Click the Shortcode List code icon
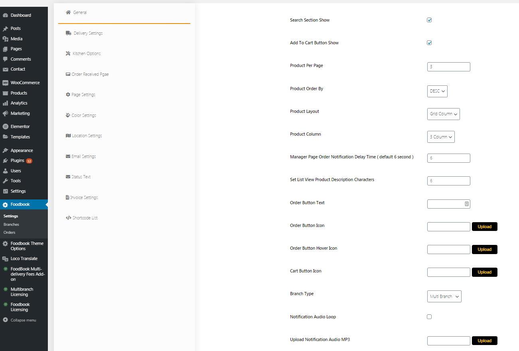Viewport: 519px width, 351px height. pyautogui.click(x=68, y=218)
